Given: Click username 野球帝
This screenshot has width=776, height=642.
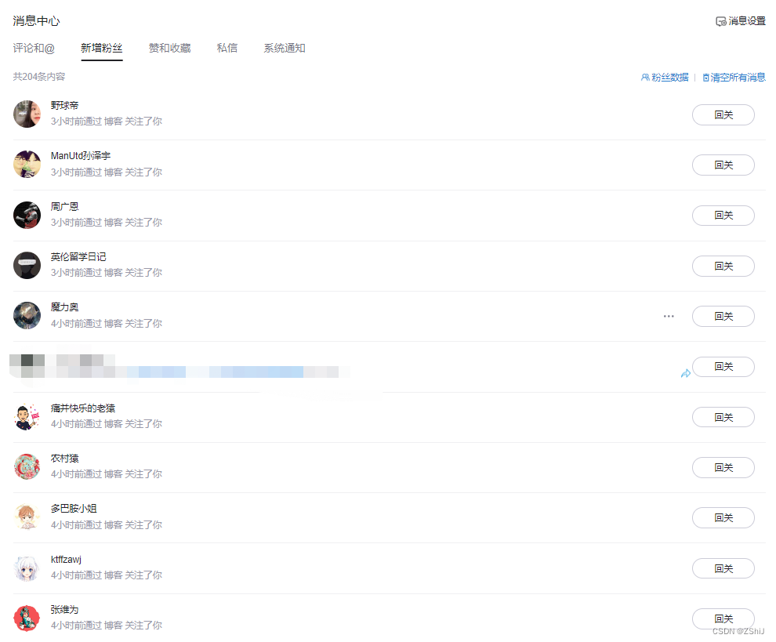Looking at the screenshot, I should click(x=64, y=106).
